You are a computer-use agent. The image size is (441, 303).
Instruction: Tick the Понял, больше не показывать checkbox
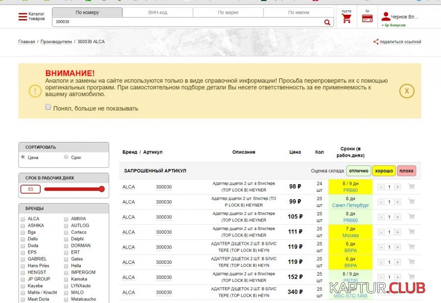[48, 107]
